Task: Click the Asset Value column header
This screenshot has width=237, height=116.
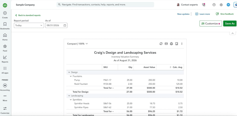Action: (145, 67)
